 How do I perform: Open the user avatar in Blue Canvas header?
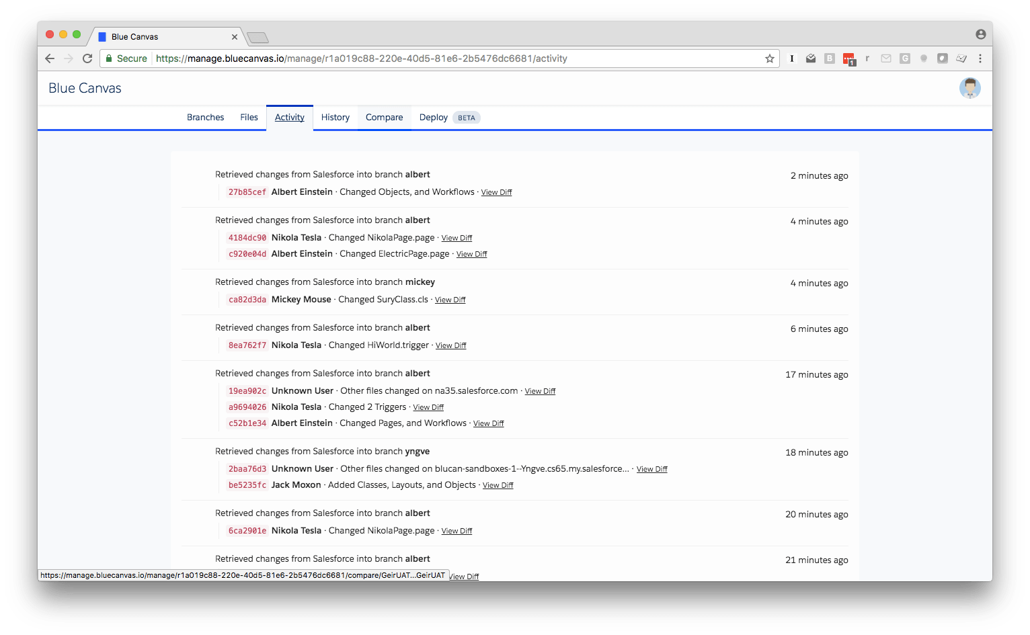point(970,88)
